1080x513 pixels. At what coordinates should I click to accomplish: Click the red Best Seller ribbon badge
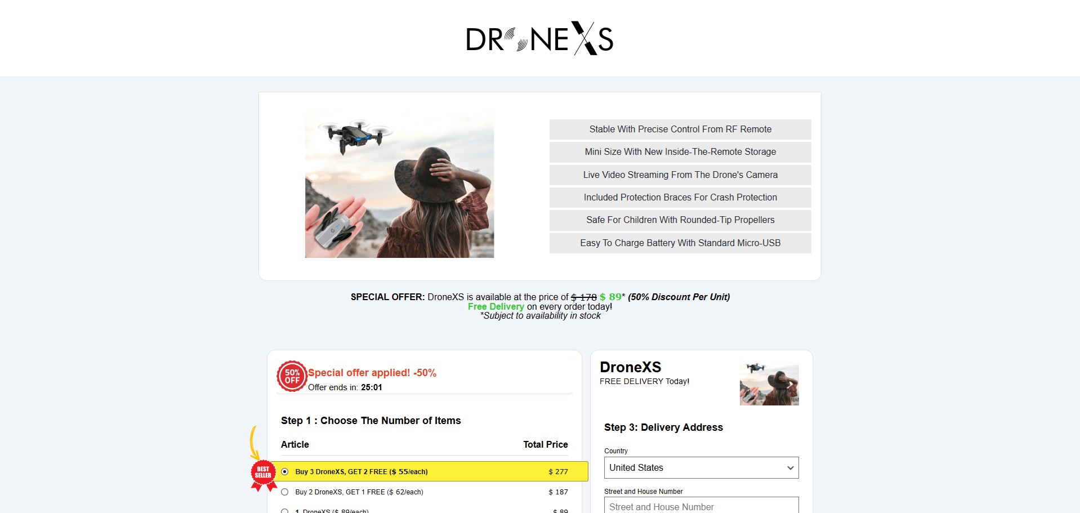(263, 473)
